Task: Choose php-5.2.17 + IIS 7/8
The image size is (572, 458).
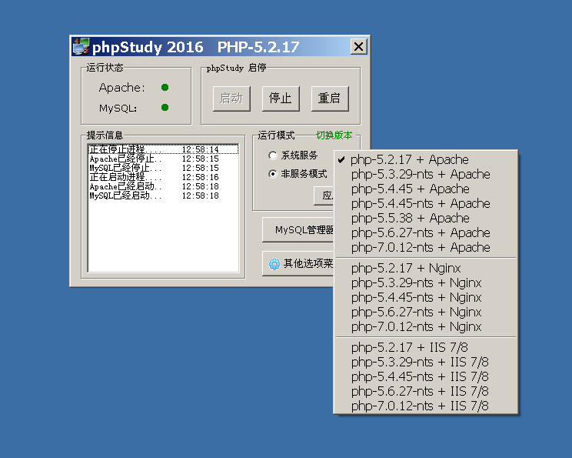Action: [426, 347]
